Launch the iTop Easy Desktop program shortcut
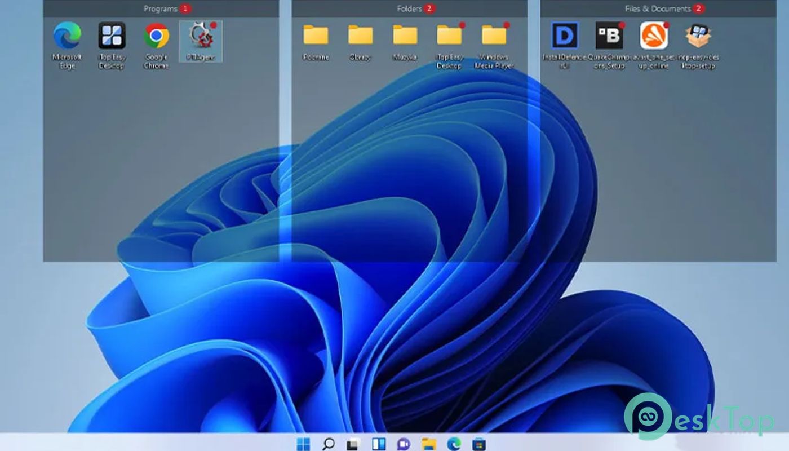The height and width of the screenshot is (451, 789). click(x=112, y=36)
